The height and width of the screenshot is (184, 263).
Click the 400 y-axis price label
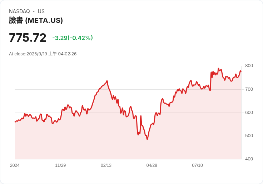coord(249,159)
